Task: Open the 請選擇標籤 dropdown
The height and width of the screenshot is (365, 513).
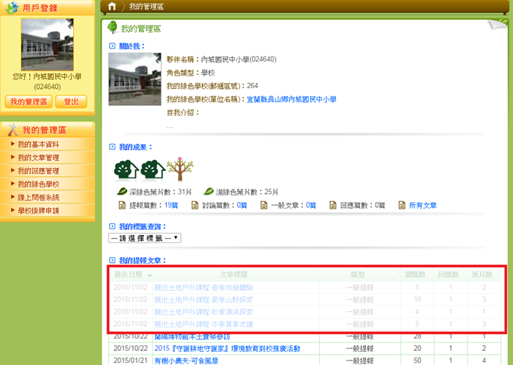Action: click(145, 238)
